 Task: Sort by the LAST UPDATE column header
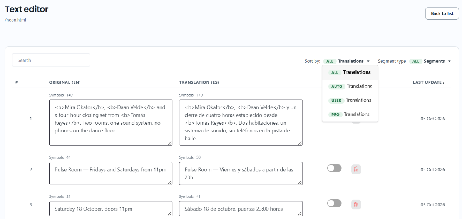[429, 82]
